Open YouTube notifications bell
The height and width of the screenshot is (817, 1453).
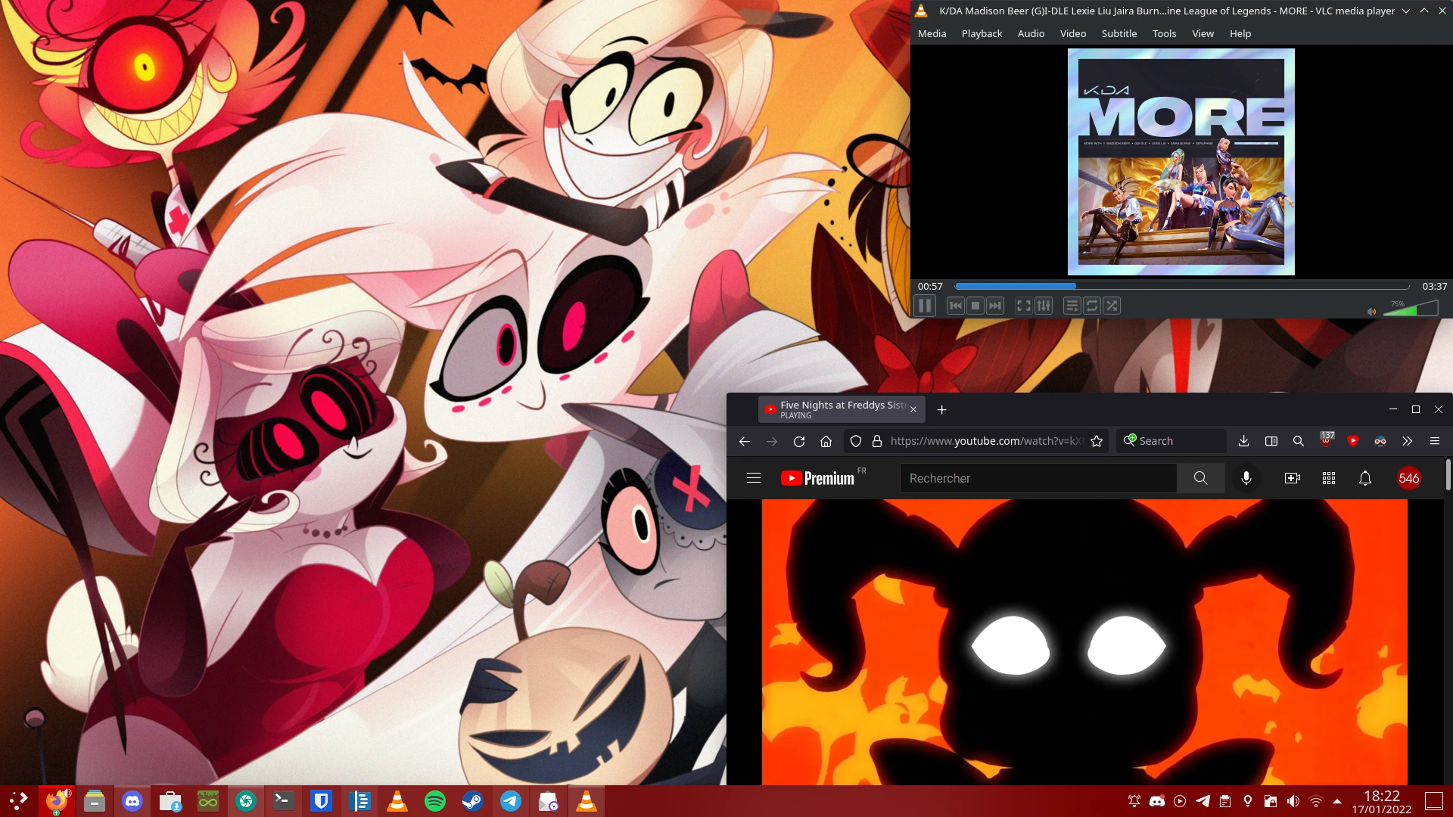[x=1364, y=478]
